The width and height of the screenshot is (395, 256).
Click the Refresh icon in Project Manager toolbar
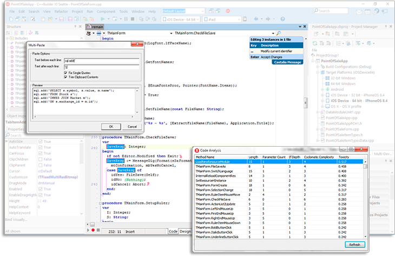(315, 43)
